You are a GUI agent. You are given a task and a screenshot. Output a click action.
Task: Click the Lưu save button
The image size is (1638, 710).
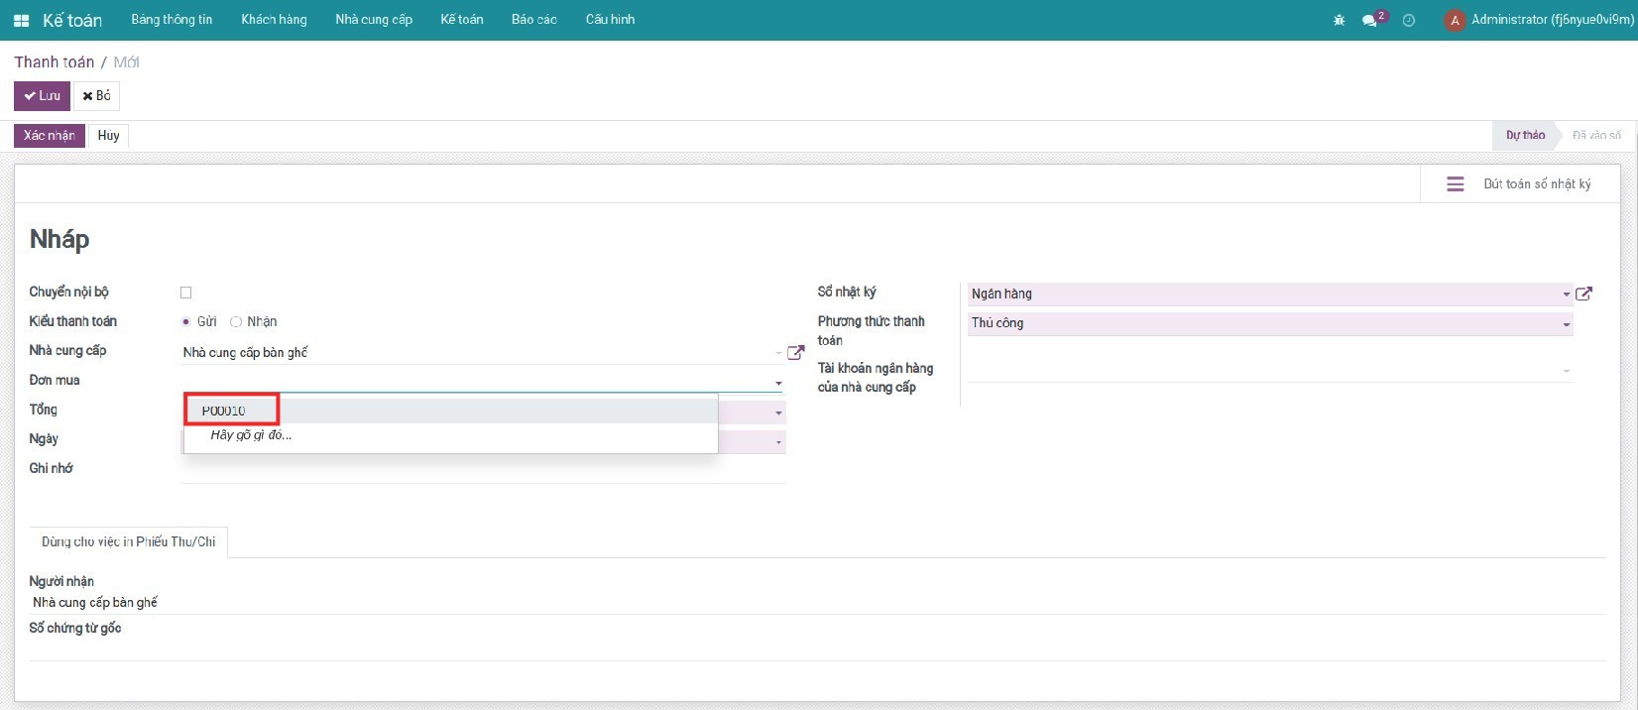pos(42,96)
